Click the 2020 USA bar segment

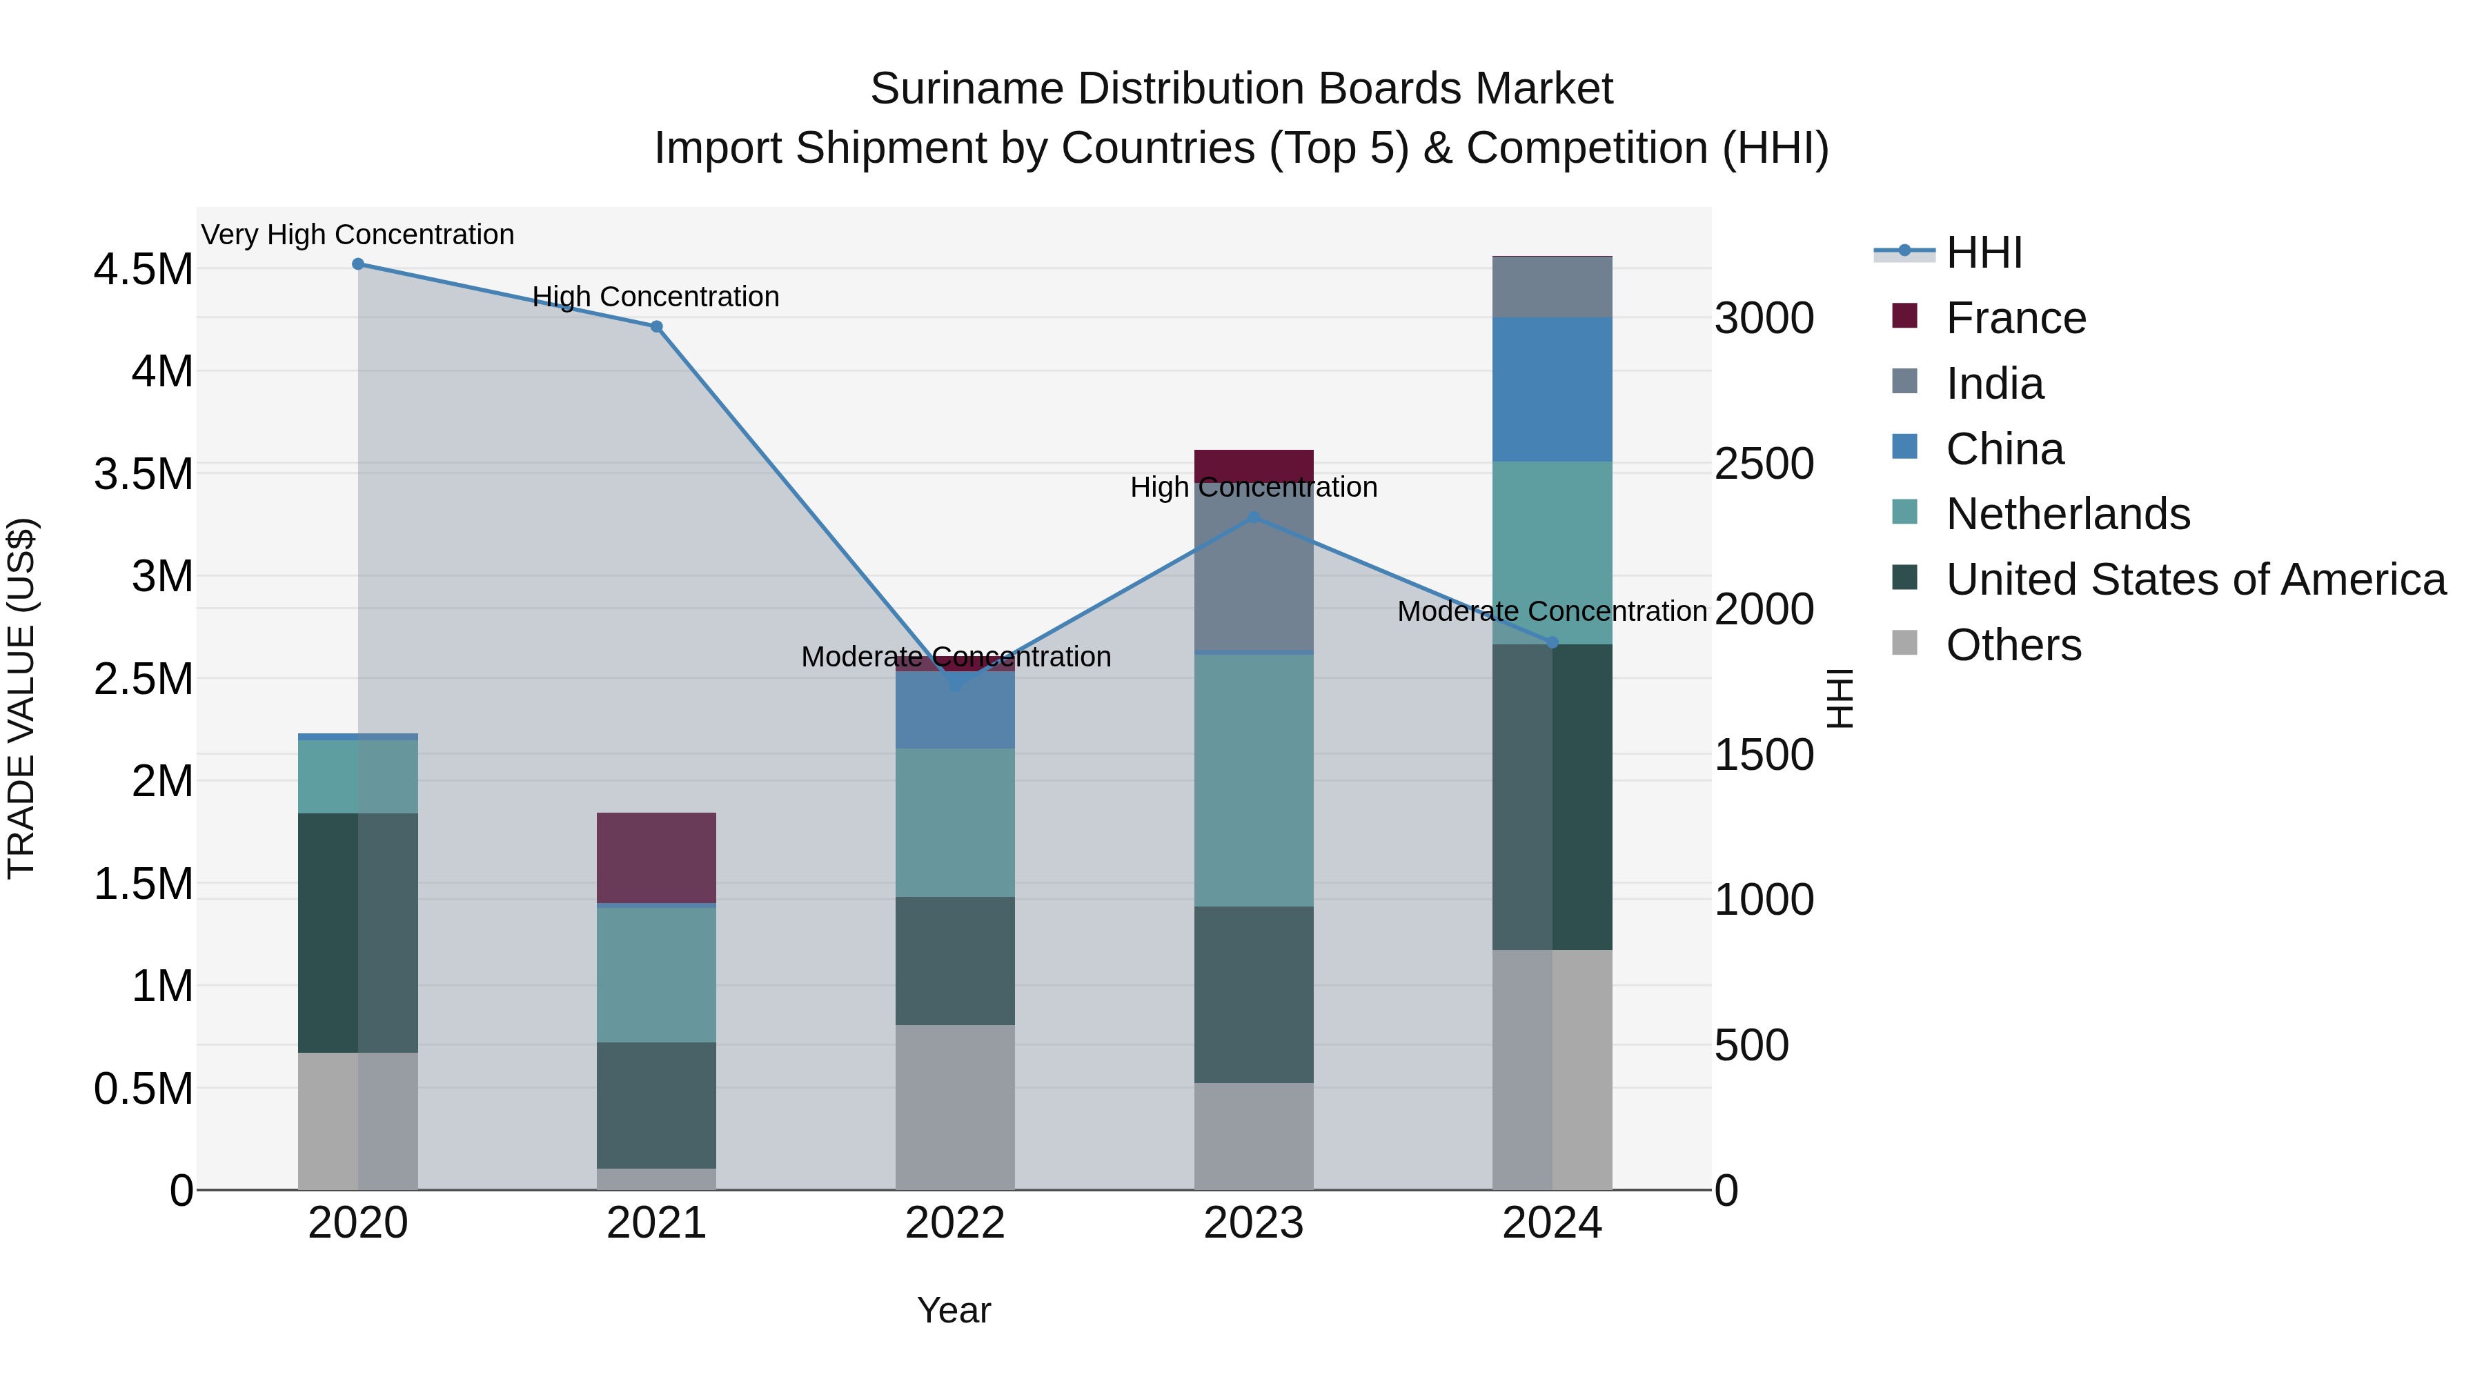tap(357, 933)
